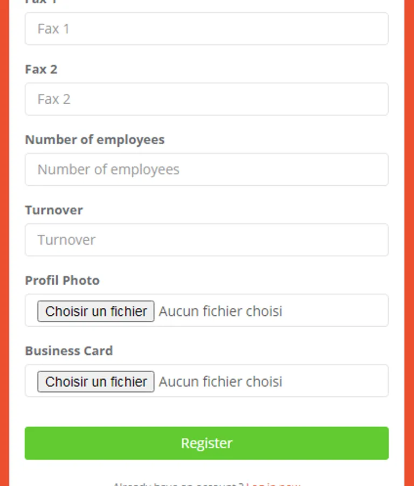Click the Profil Photo label
The image size is (414, 486).
pos(63,280)
